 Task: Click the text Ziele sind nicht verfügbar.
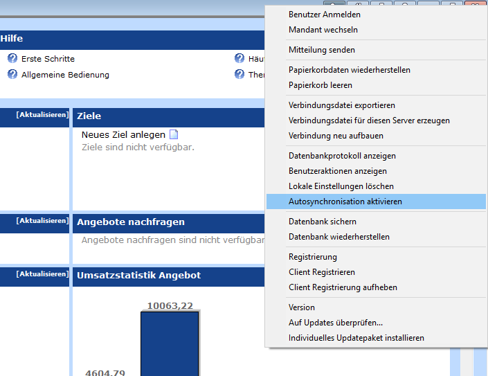(138, 147)
